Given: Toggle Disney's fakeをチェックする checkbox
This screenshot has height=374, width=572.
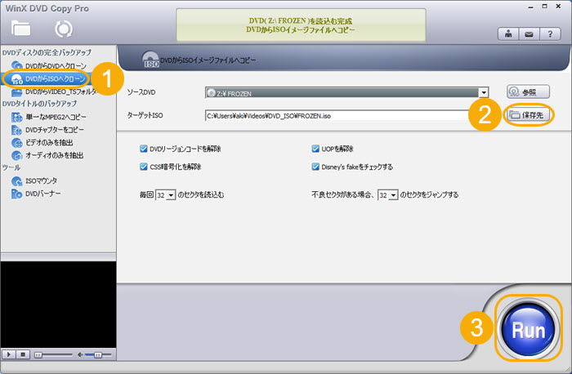Looking at the screenshot, I should point(315,167).
